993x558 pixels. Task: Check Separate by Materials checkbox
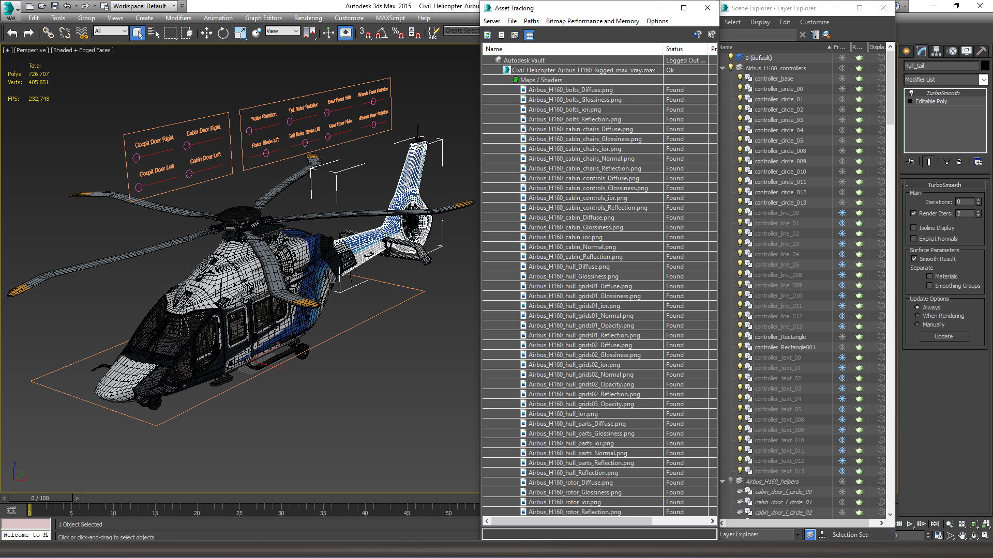pos(929,276)
